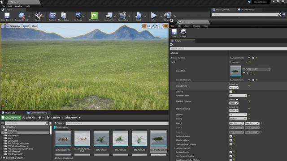Toggle the Cast Dynamic Shadow checkbox
The height and width of the screenshot is (161, 287).
230,156
